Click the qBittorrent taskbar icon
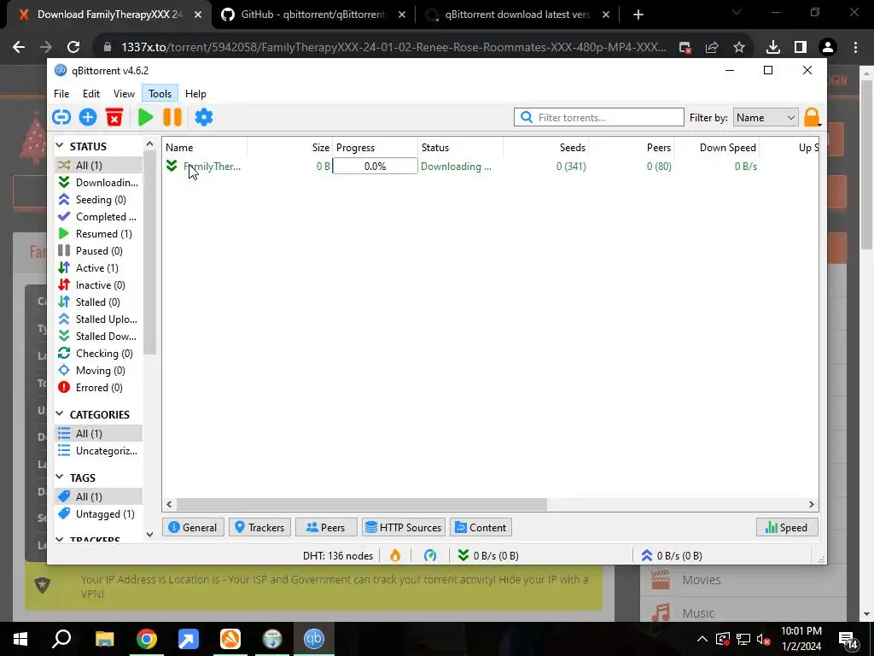 [x=314, y=639]
